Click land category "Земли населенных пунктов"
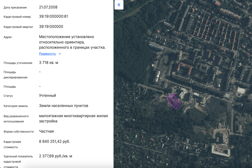This screenshot has height=168, width=252. tap(64, 106)
